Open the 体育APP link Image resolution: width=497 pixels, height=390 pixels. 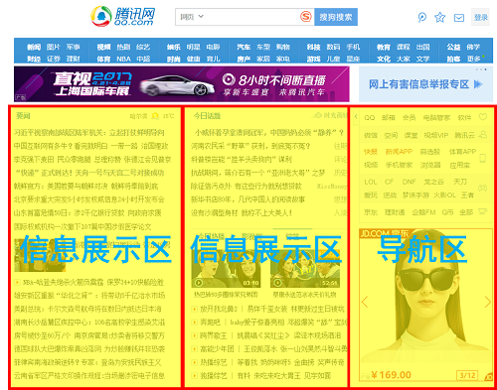(462, 152)
